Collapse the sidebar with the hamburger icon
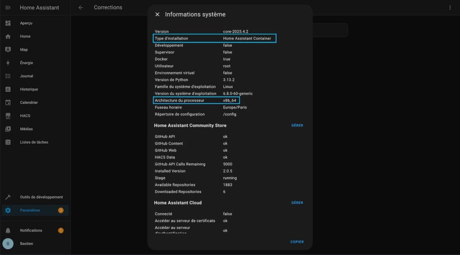Viewport: 460px width, 255px height. (x=8, y=8)
